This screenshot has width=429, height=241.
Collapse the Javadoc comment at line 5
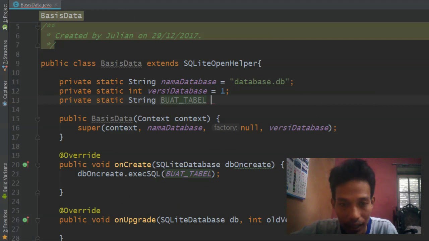(x=38, y=27)
